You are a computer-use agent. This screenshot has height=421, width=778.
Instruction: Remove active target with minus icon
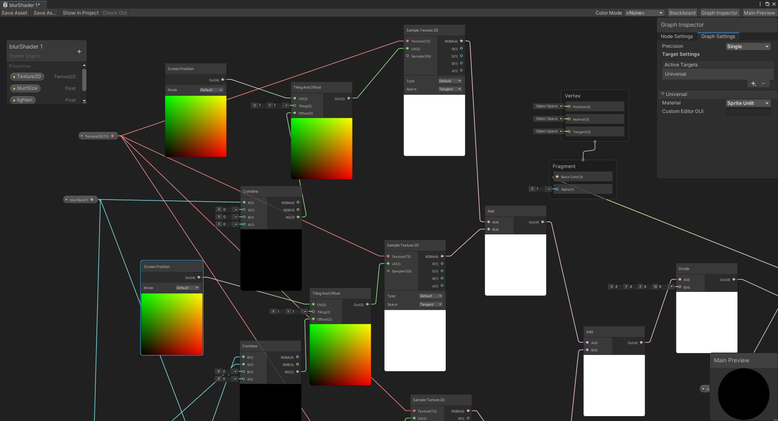coord(763,83)
